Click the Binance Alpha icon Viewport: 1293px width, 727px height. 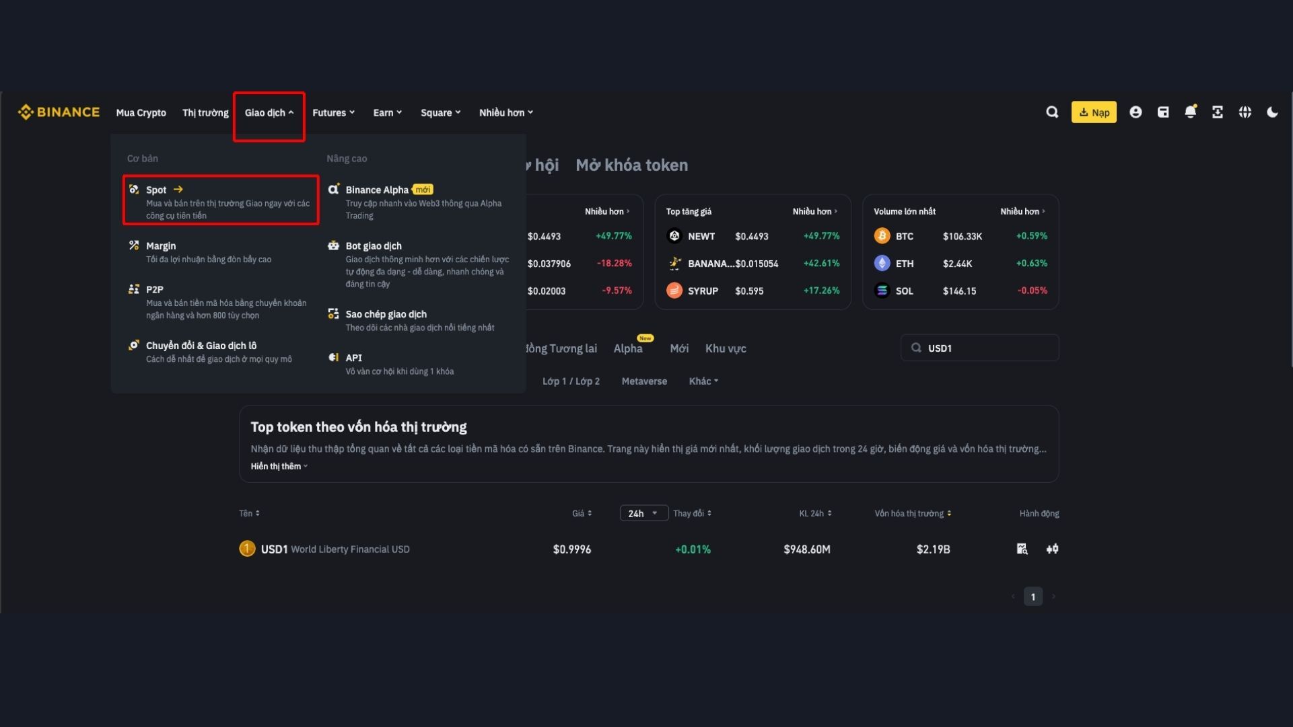[333, 189]
